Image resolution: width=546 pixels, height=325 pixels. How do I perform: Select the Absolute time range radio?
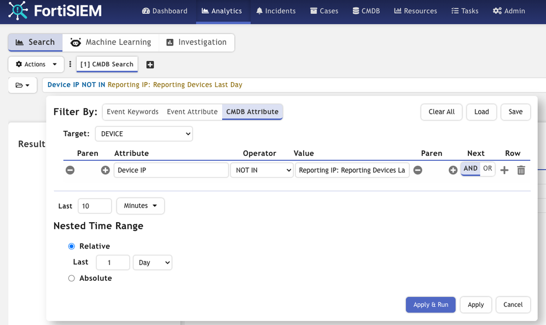[72, 278]
